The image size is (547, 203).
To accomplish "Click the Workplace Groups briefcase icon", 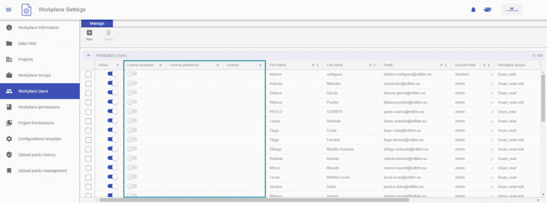I will (10, 75).
